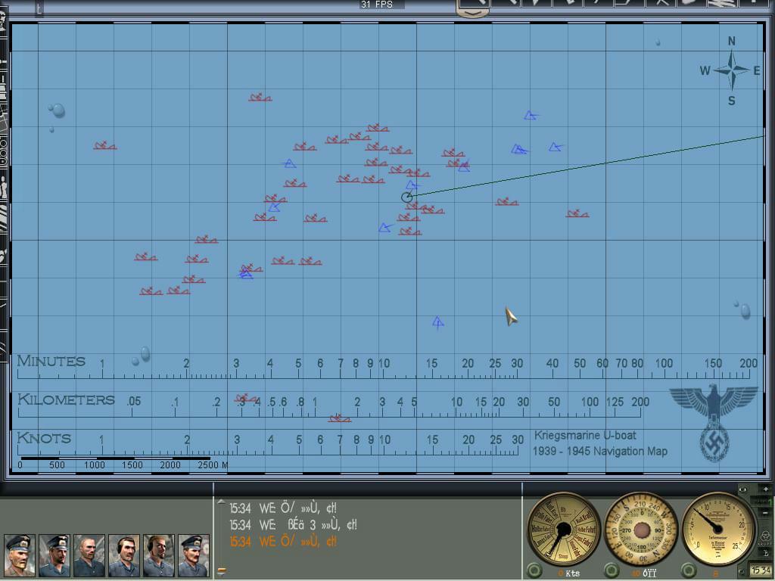
Task: Click heading 180 on the compass dial
Action: point(642,548)
